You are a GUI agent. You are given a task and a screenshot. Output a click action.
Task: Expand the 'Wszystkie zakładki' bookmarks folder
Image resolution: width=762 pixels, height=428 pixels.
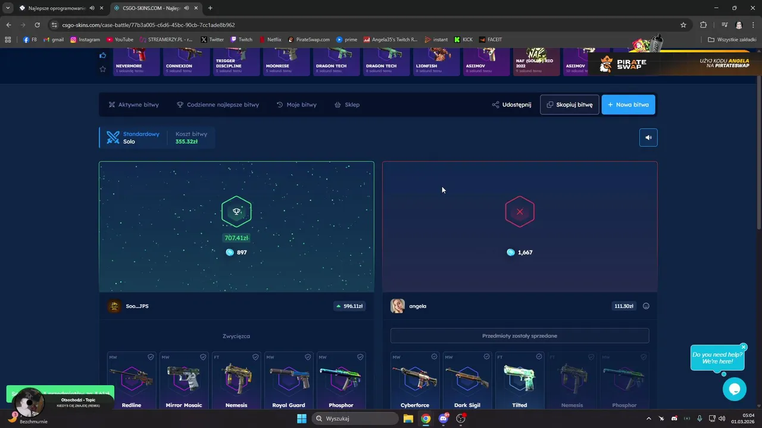[x=732, y=39]
